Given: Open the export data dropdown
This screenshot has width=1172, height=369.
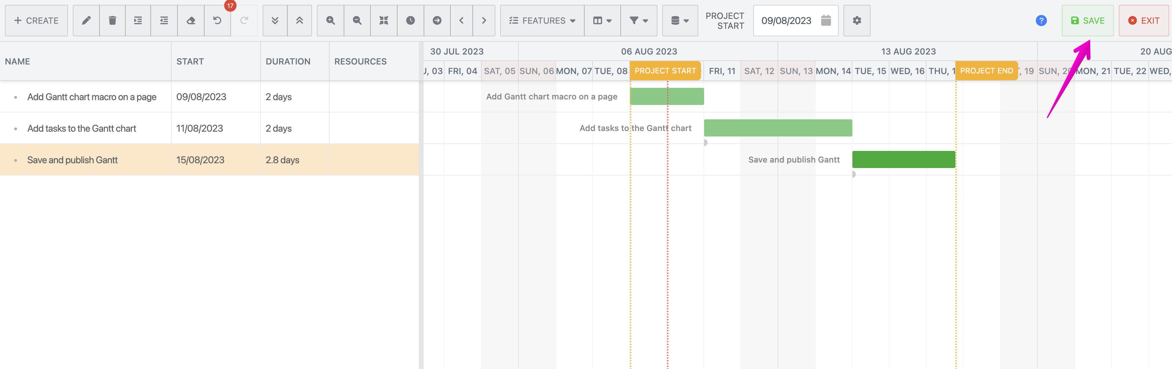Looking at the screenshot, I should pyautogui.click(x=679, y=21).
